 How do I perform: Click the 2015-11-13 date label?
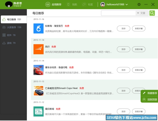point(39,82)
